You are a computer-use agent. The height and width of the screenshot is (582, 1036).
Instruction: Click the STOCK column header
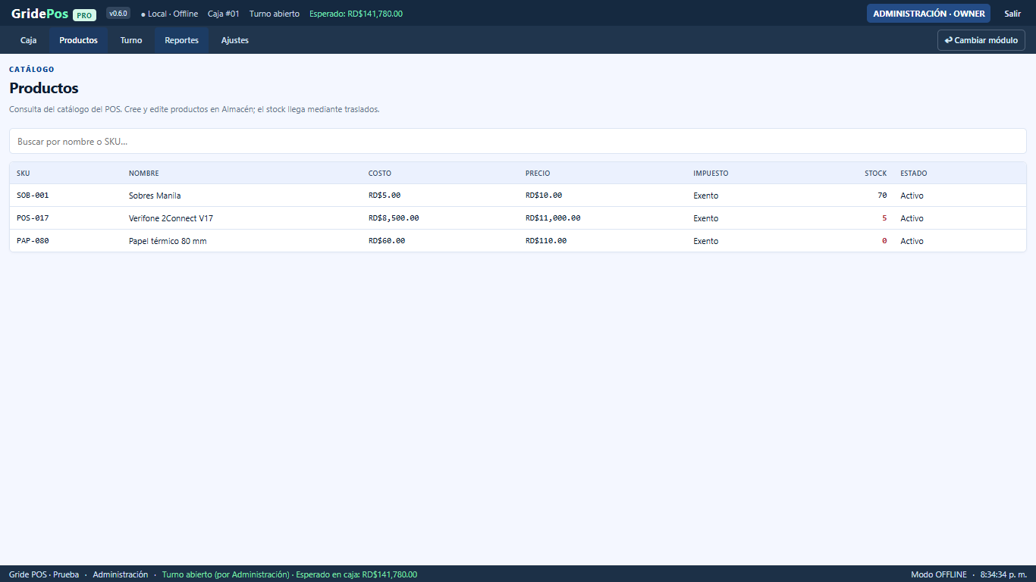pyautogui.click(x=875, y=174)
